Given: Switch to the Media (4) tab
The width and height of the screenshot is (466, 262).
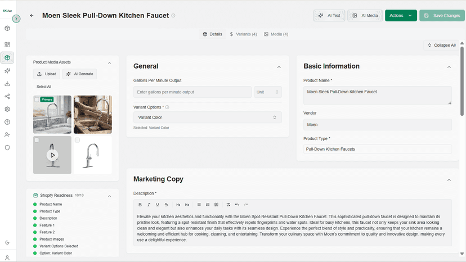Looking at the screenshot, I should [x=276, y=34].
